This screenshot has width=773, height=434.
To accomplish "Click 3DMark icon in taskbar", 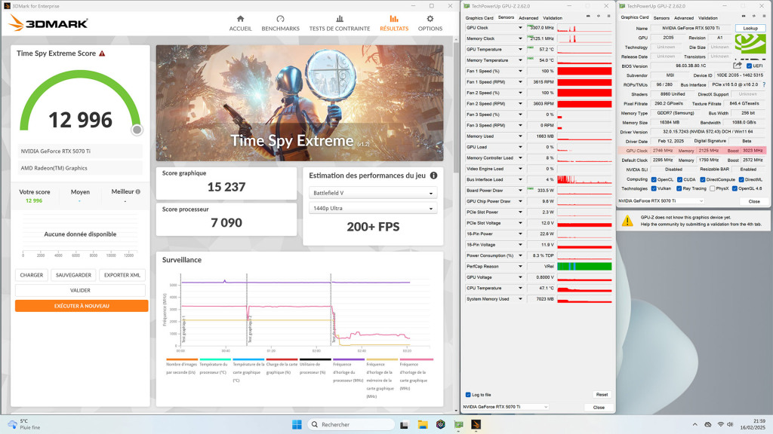I will [476, 424].
